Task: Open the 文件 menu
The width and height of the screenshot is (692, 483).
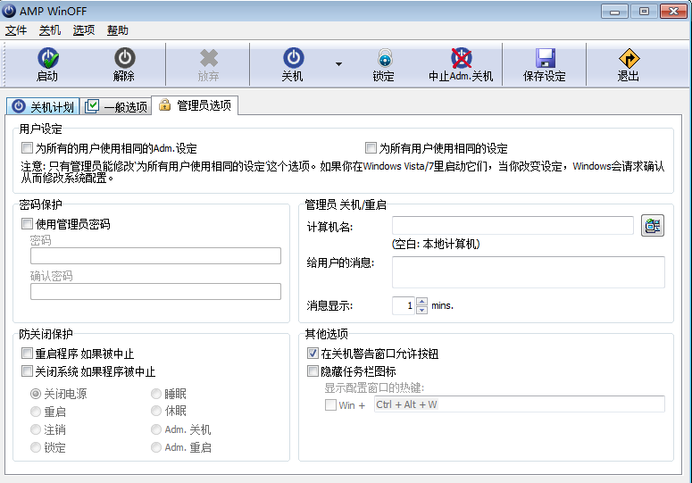Action: [x=16, y=30]
